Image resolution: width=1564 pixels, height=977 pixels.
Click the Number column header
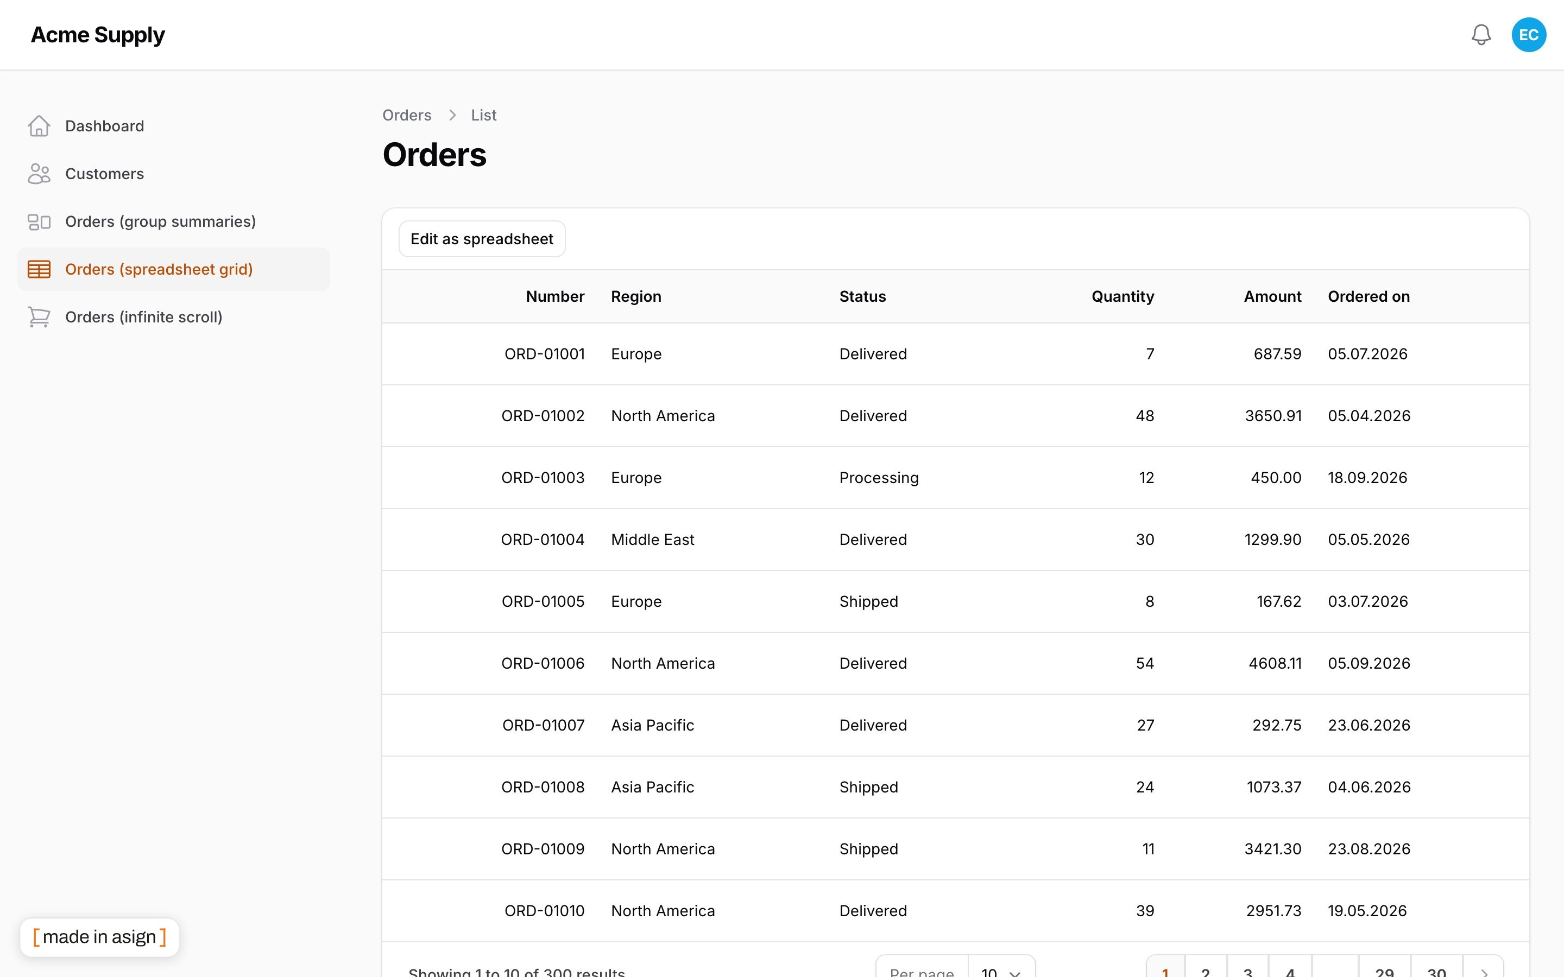(554, 296)
